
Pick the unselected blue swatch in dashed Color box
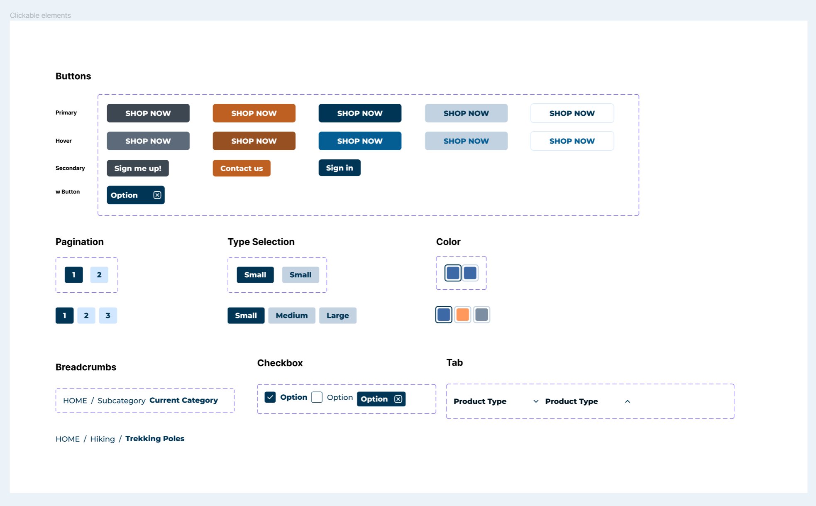tap(470, 273)
